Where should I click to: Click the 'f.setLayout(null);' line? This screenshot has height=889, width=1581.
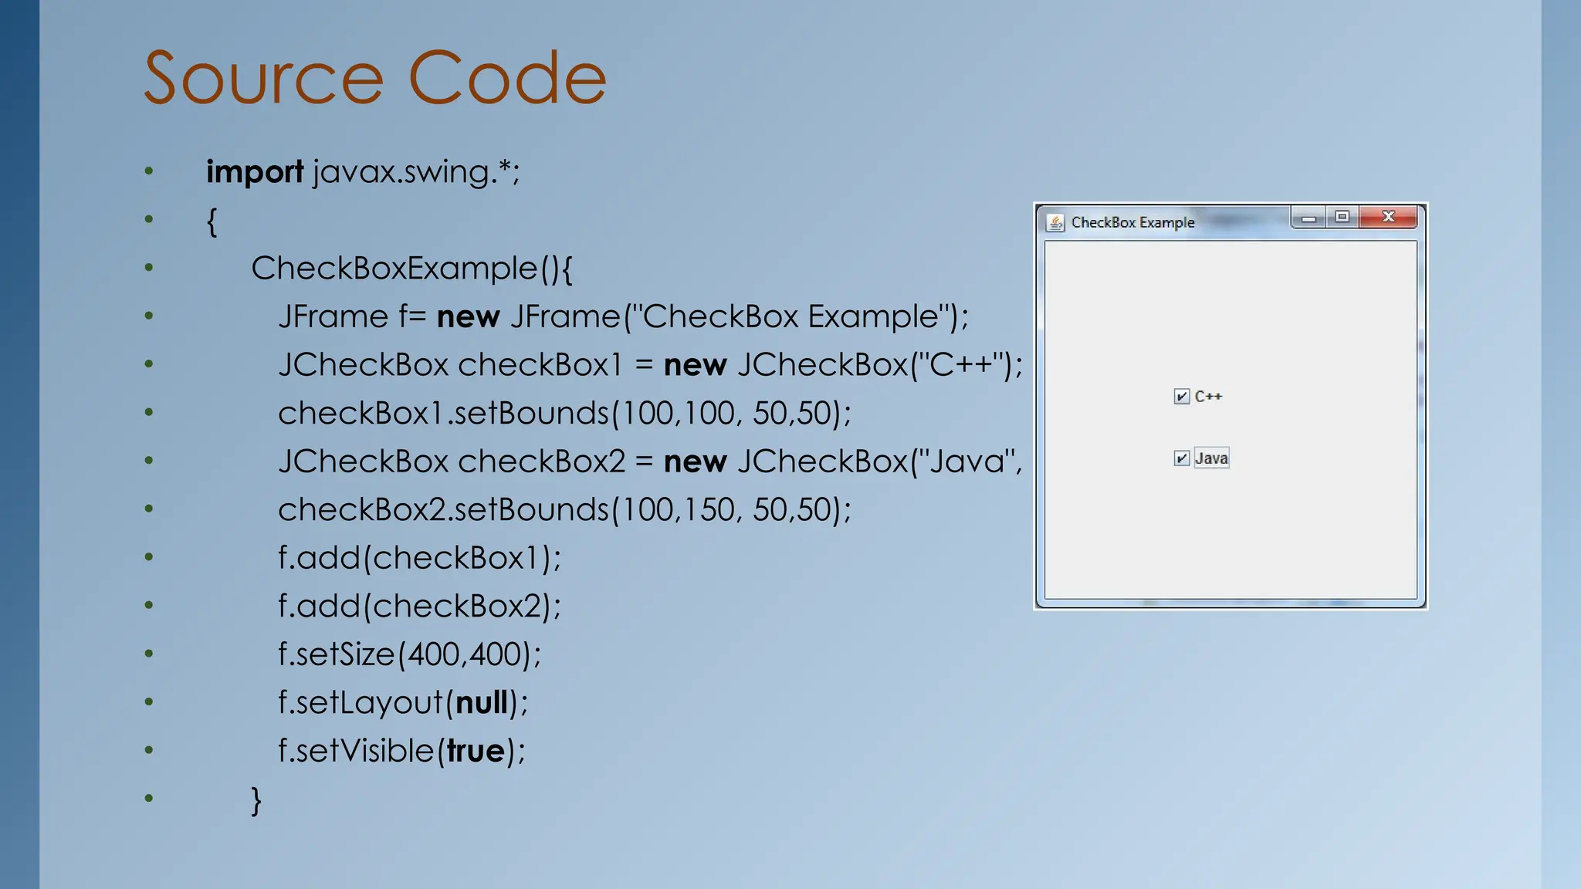[403, 702]
